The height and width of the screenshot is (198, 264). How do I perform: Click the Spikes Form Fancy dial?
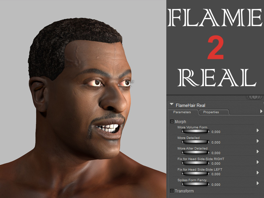tap(195, 184)
